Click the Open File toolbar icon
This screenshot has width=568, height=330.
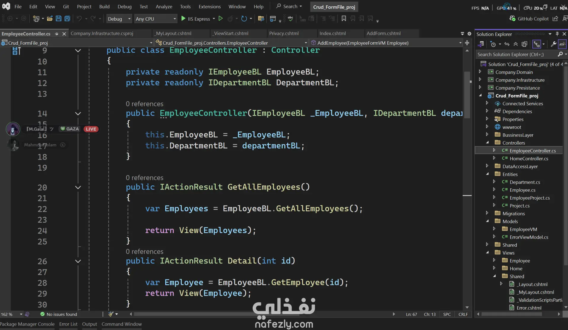click(50, 19)
